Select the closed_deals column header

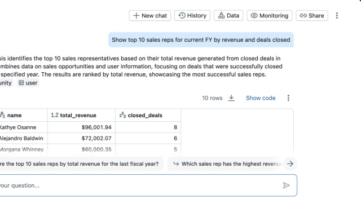(148, 115)
